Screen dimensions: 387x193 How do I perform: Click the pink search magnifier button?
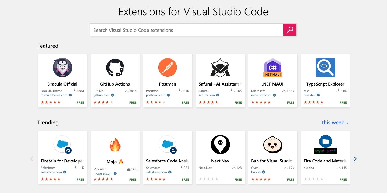click(x=290, y=30)
